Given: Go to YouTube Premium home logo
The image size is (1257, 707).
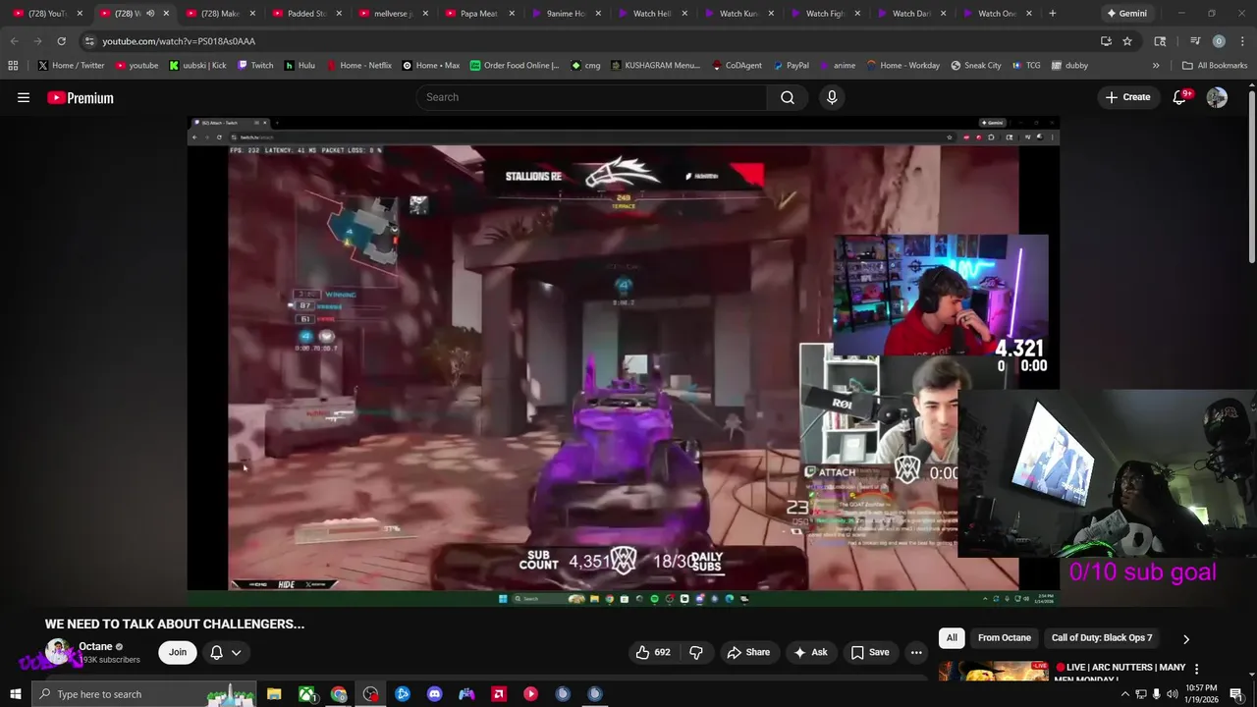Looking at the screenshot, I should [81, 97].
